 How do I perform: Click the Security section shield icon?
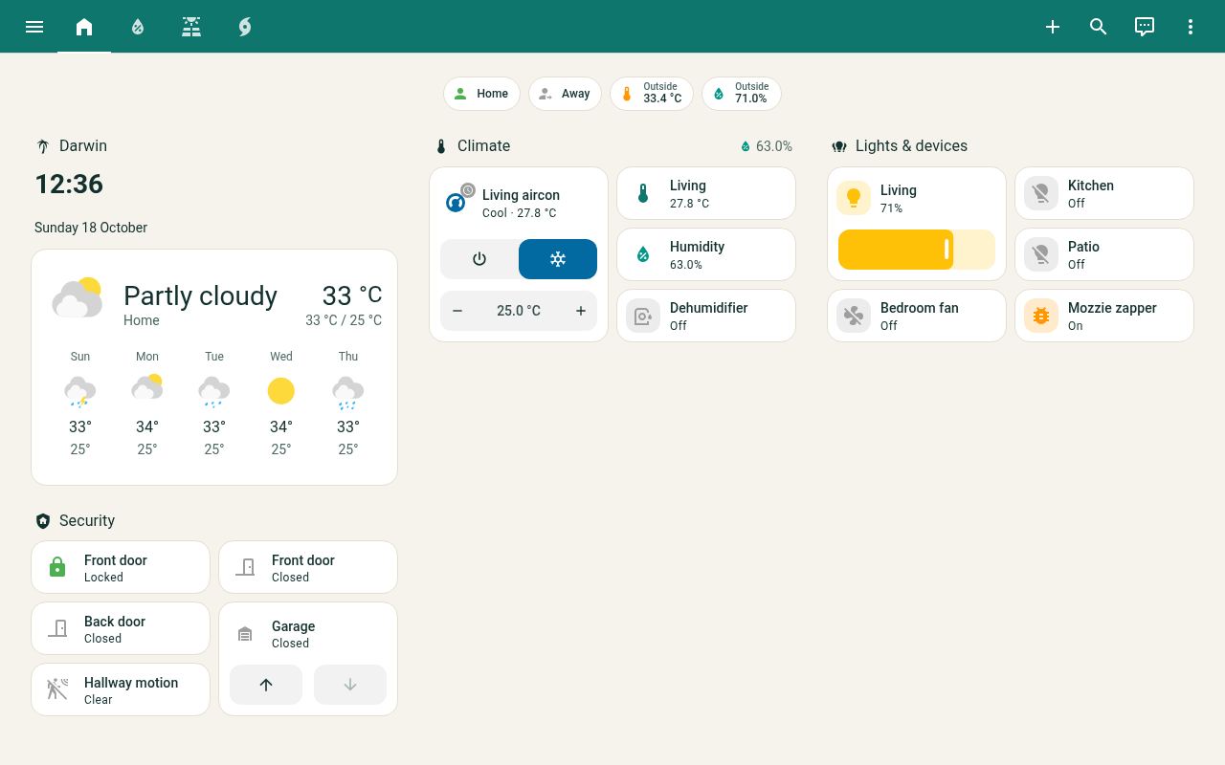[x=43, y=521]
